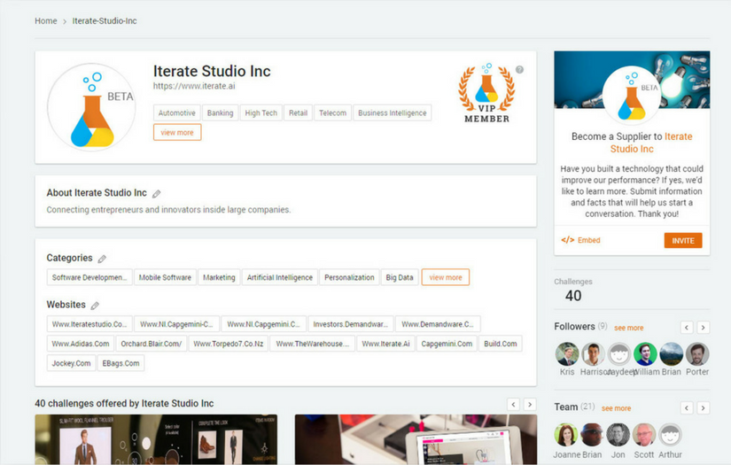Image resolution: width=731 pixels, height=465 pixels.
Task: Show next team members with the right arrow
Action: [703, 408]
